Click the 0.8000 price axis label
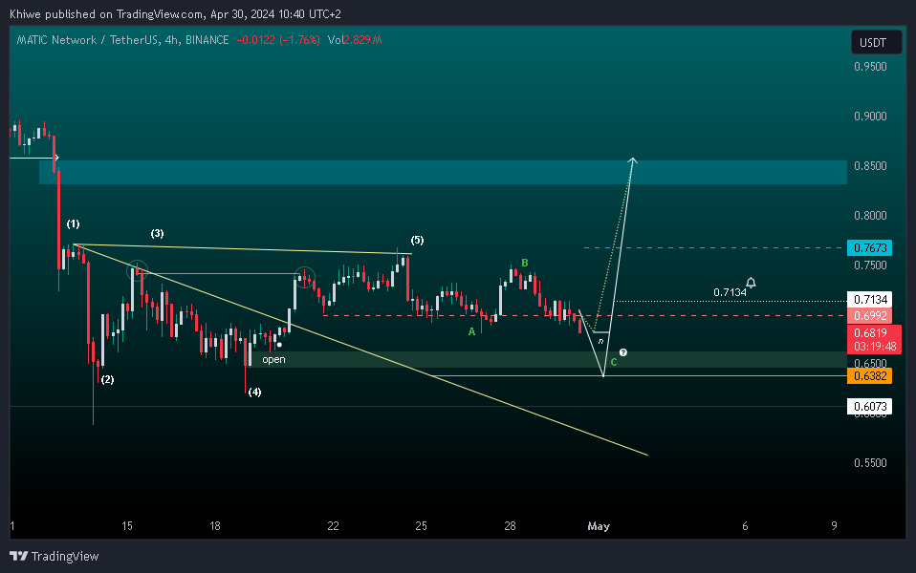This screenshot has height=573, width=916. [870, 215]
